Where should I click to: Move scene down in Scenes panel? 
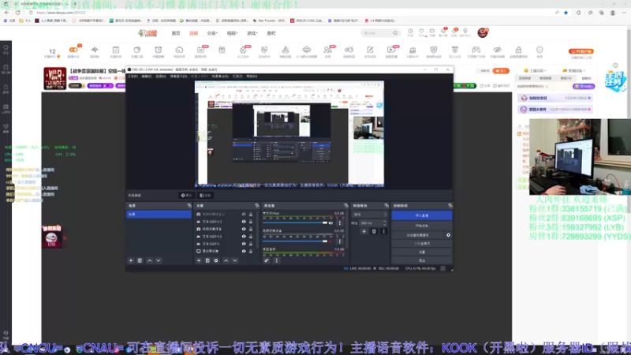click(158, 260)
